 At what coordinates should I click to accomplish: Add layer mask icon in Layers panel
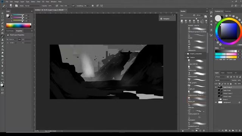[226, 130]
